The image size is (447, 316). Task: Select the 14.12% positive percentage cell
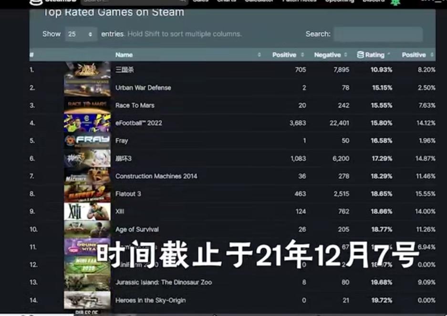point(426,123)
